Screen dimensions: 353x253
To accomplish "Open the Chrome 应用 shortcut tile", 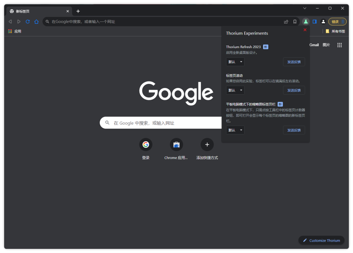I will (176, 149).
